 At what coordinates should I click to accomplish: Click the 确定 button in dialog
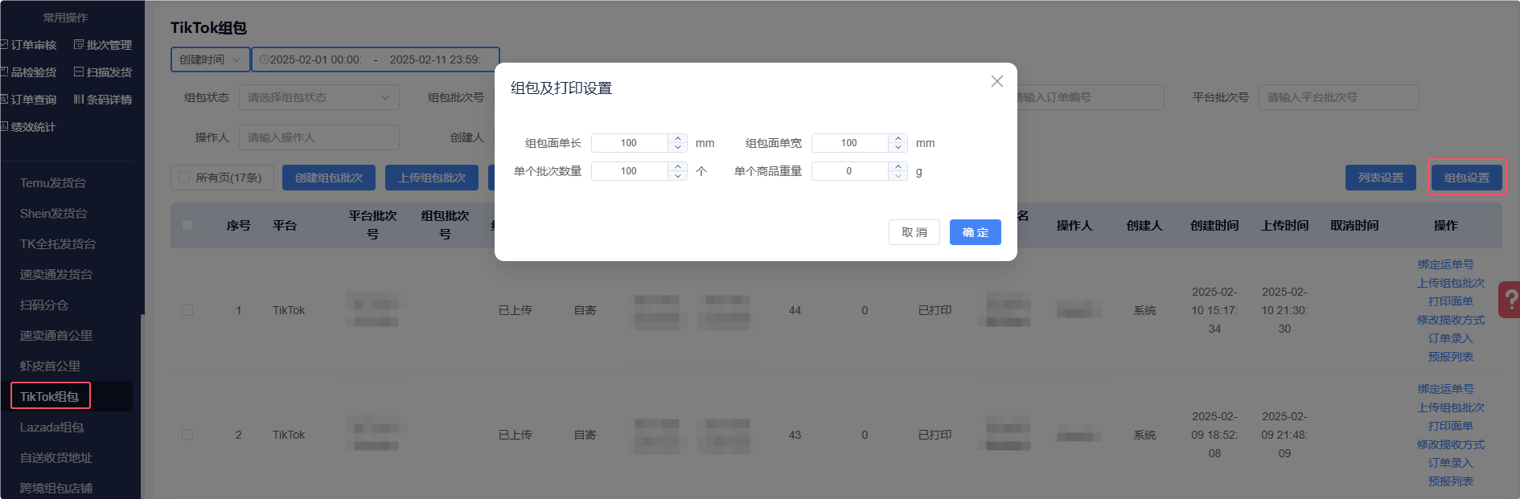tap(975, 232)
